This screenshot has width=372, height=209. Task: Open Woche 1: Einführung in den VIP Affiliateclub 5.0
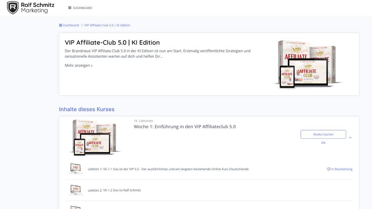(185, 127)
